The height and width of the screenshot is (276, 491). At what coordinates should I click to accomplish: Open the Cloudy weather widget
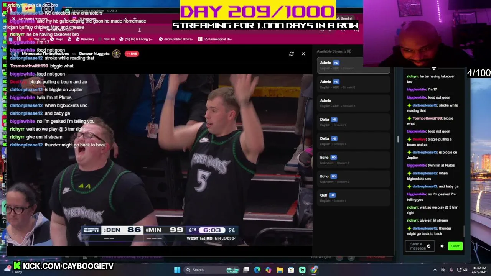[x=12, y=270]
